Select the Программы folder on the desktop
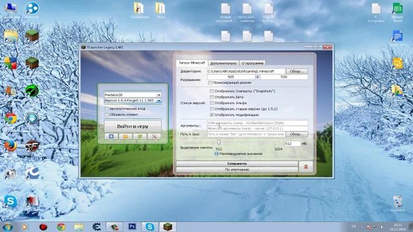 [139, 11]
